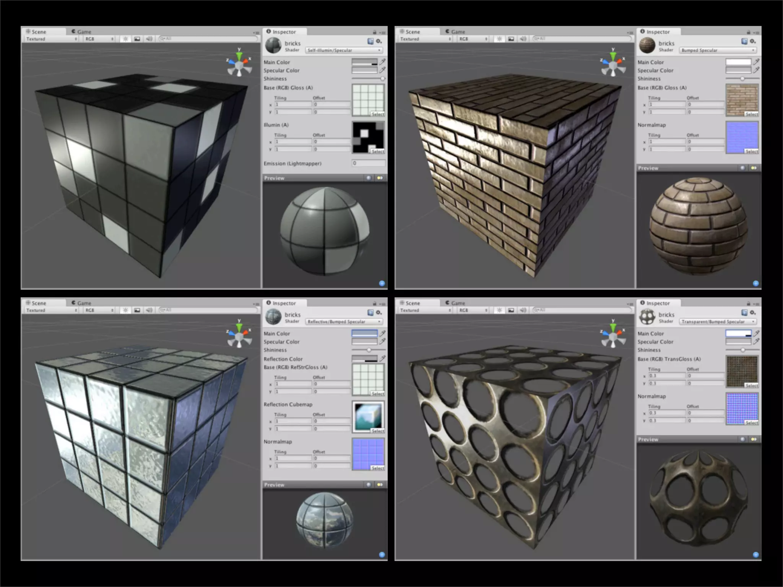Viewport: 783px width, 587px height.
Task: Pick Specular Color with eyedropper in Self-Illumin/Specular inspector
Action: pyautogui.click(x=382, y=70)
